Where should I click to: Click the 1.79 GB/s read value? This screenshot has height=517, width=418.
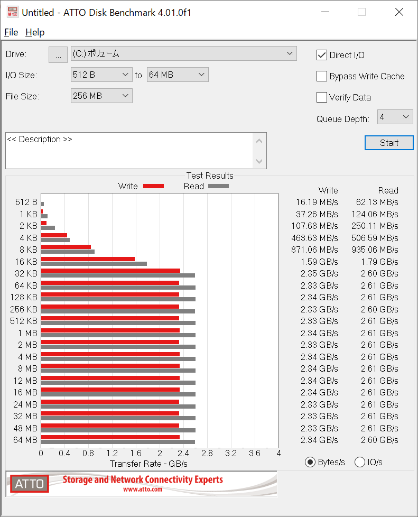tap(379, 262)
